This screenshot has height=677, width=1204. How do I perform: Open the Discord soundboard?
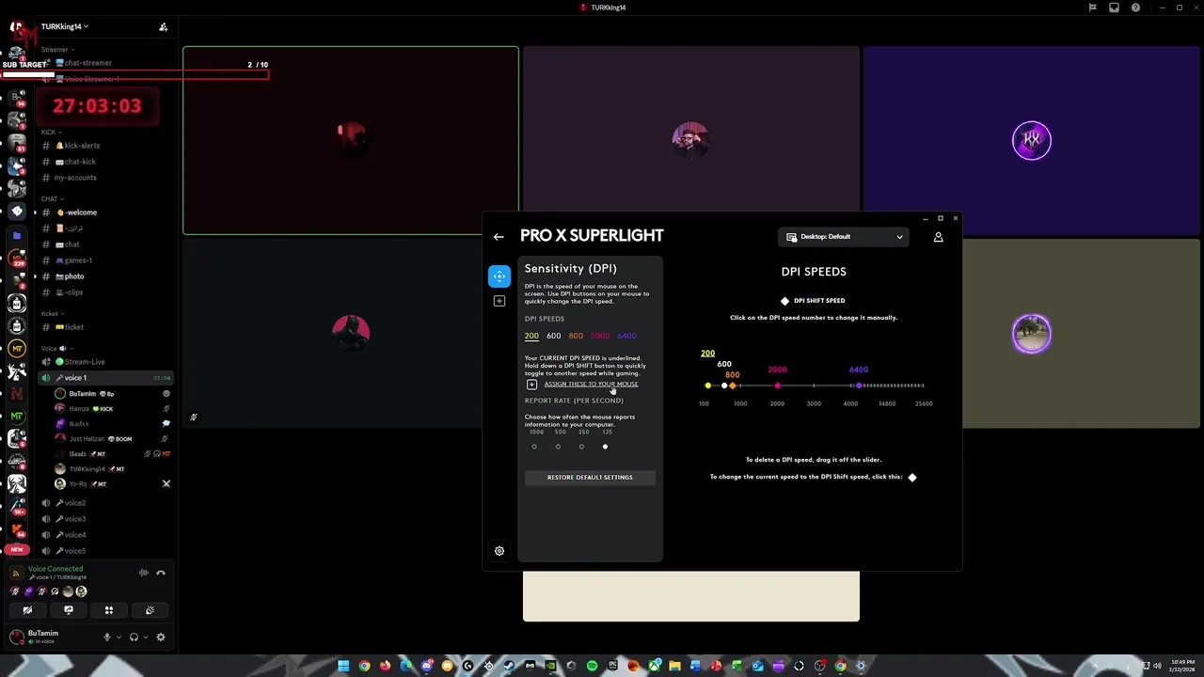[150, 610]
